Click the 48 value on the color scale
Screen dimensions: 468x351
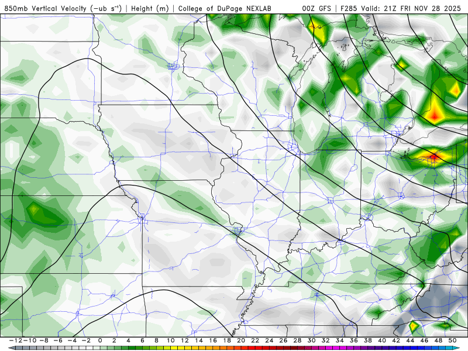point(438,340)
